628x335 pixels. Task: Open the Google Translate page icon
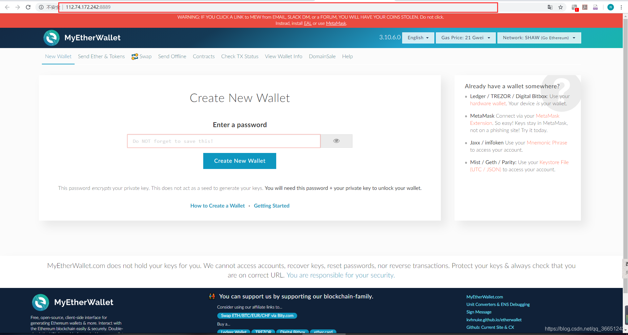[550, 7]
